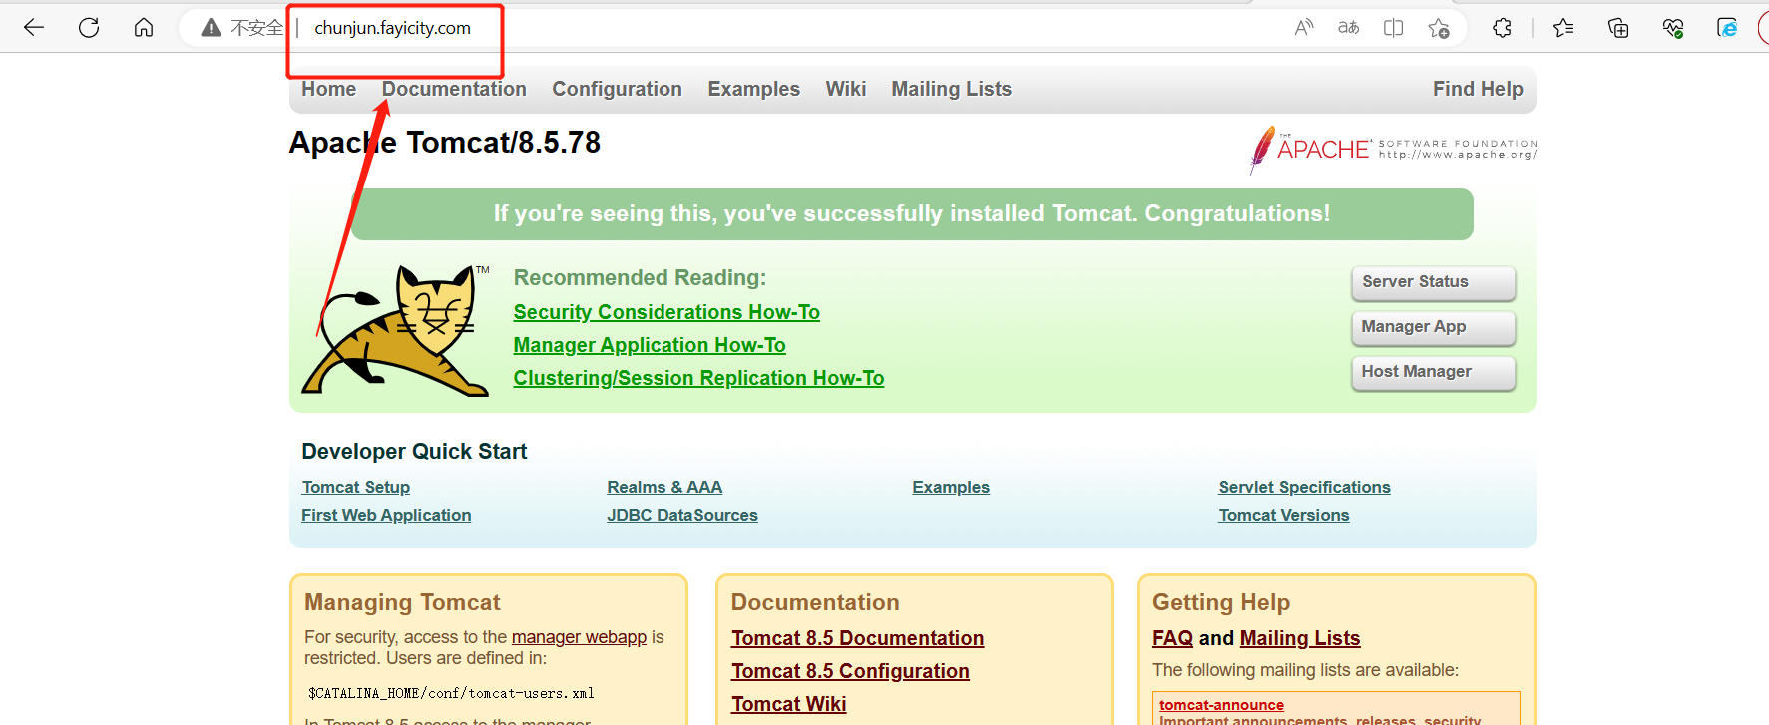Open the Home nav item
The image size is (1769, 725).
329,89
